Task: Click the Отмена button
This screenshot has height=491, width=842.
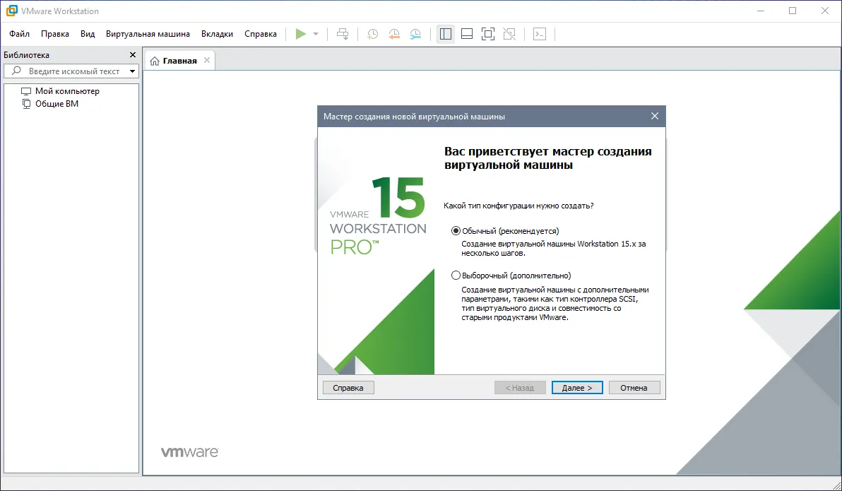Action: 634,388
